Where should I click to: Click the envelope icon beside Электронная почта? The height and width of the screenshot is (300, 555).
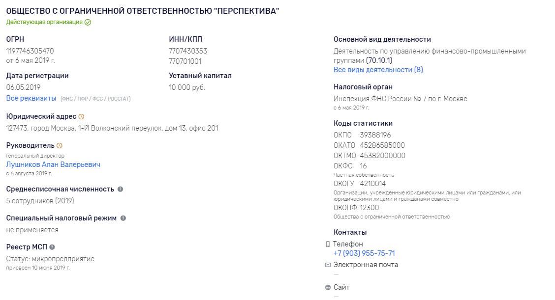[328, 265]
